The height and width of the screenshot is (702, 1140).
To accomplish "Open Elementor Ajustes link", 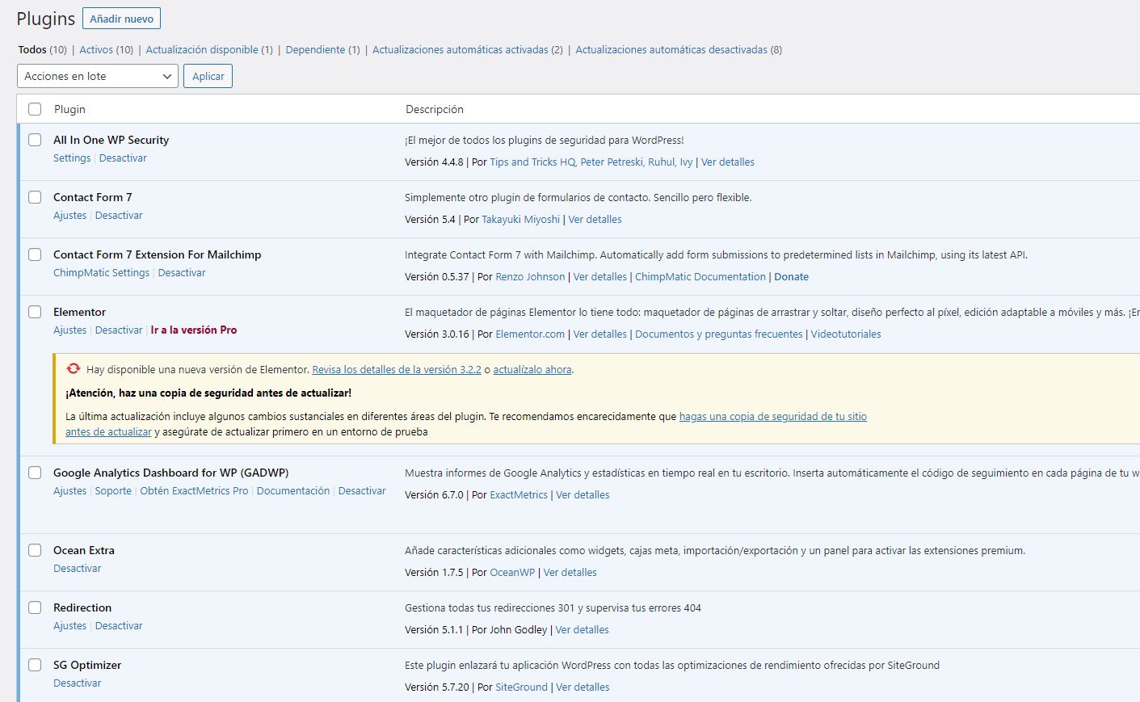I will (69, 330).
